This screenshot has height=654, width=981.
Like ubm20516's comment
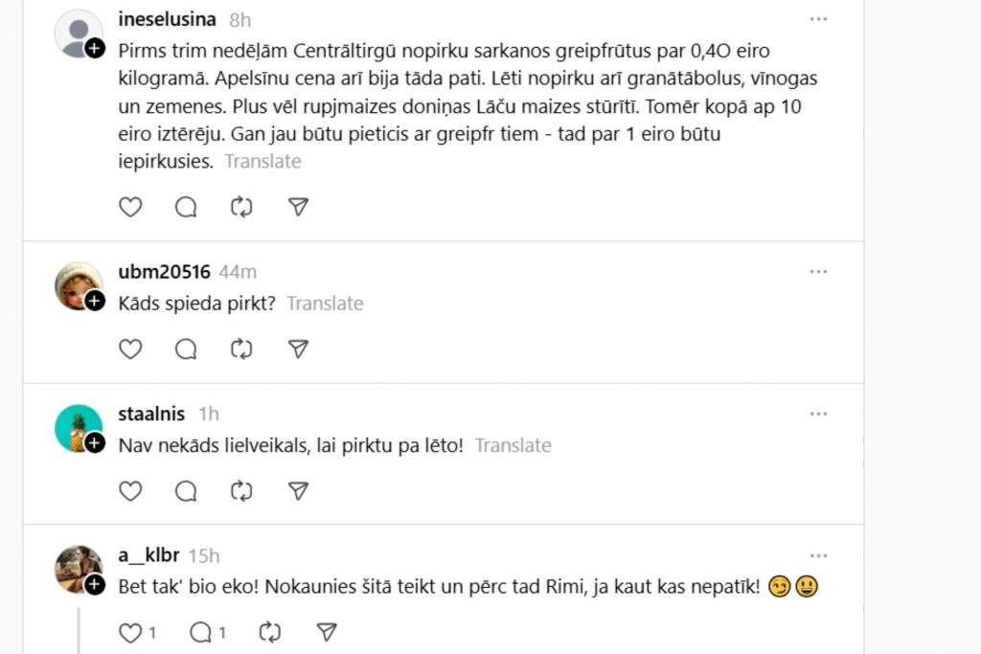click(x=130, y=350)
